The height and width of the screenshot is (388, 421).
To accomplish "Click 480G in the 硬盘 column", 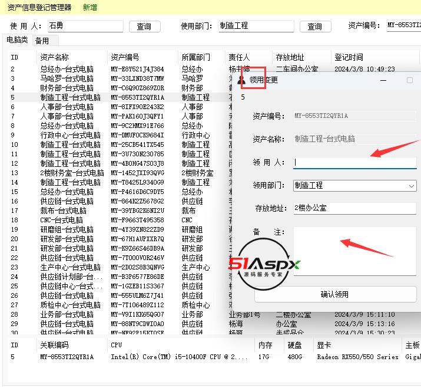I will pos(294,357).
